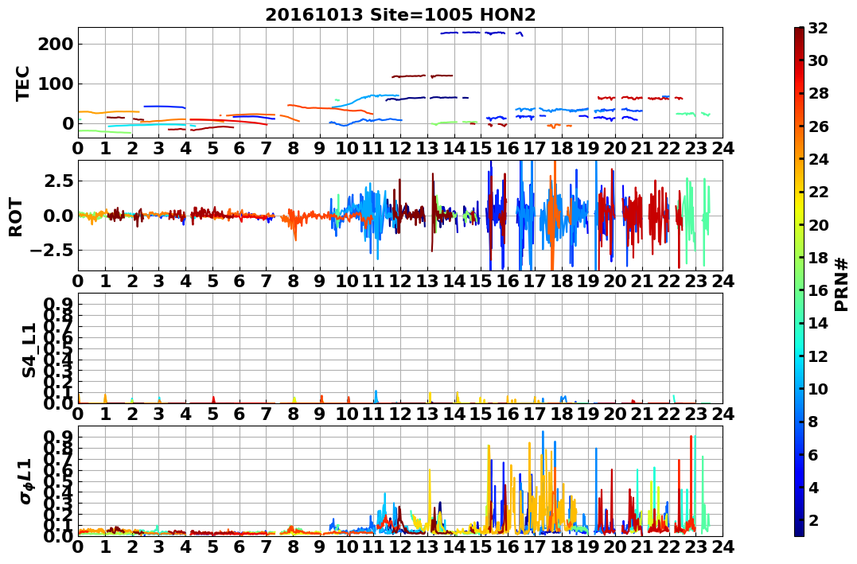Click hour '21' tick under S4_L1 panel

[641, 414]
